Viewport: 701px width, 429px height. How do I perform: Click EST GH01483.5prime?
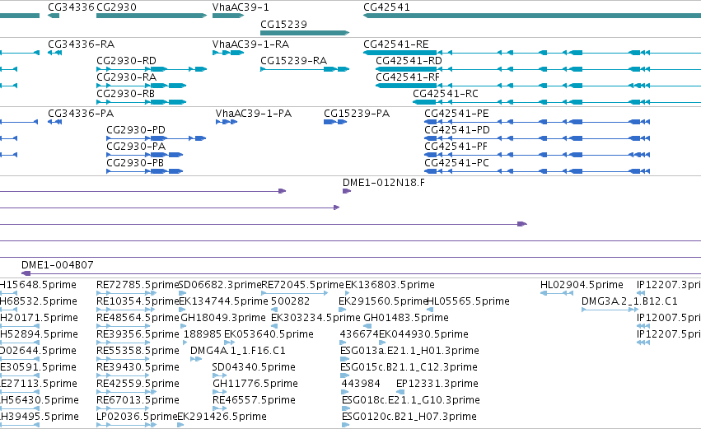406,318
